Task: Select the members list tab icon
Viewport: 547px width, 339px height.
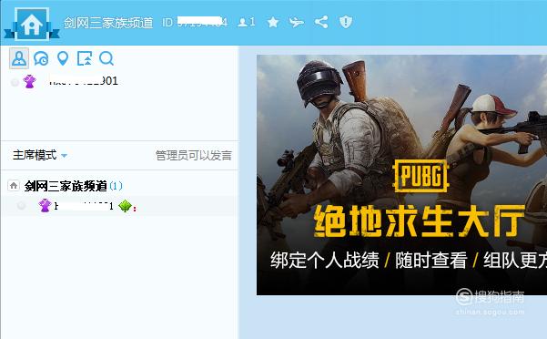Action: [19, 58]
